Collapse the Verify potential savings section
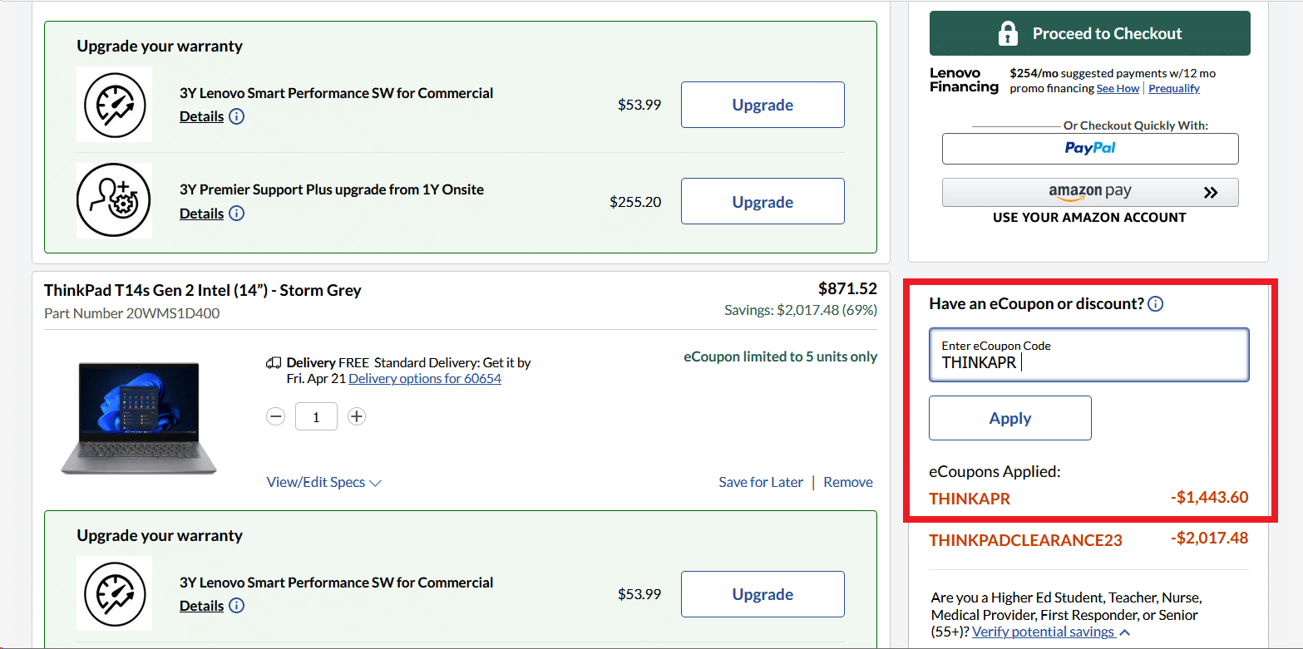Image resolution: width=1303 pixels, height=649 pixels. coord(1125,632)
